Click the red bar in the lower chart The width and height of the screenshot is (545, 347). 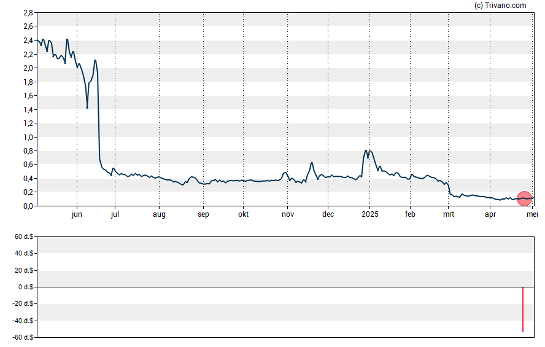pyautogui.click(x=523, y=310)
